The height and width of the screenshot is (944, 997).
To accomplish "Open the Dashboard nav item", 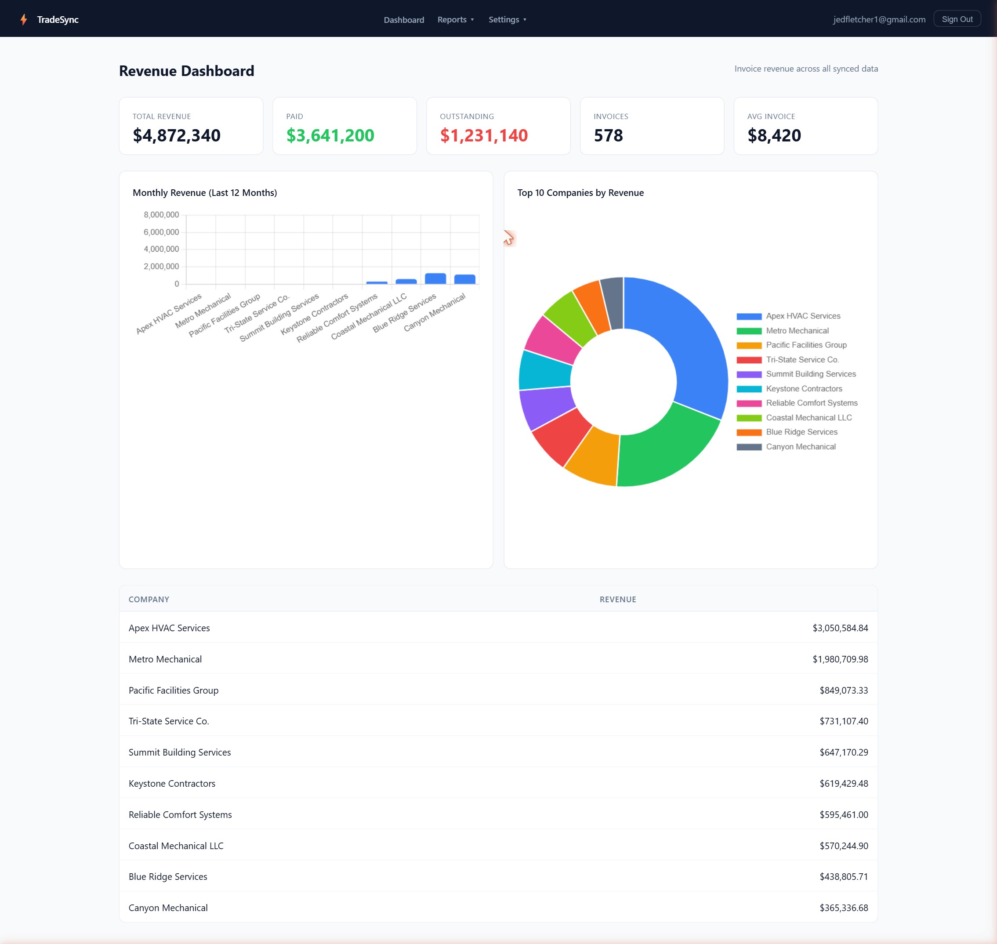I will click(404, 20).
